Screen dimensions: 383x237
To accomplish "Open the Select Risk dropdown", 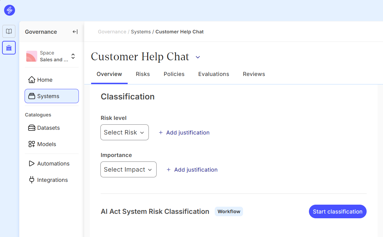I will pyautogui.click(x=124, y=132).
